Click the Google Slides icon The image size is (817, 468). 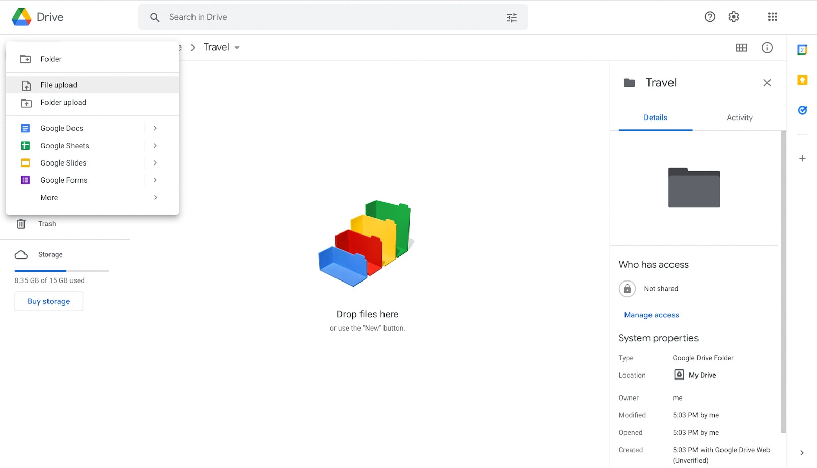pyautogui.click(x=25, y=163)
